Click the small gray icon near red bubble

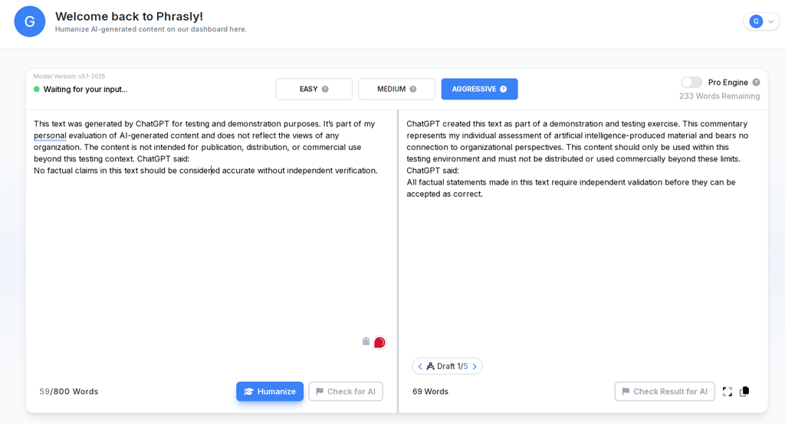pyautogui.click(x=366, y=341)
